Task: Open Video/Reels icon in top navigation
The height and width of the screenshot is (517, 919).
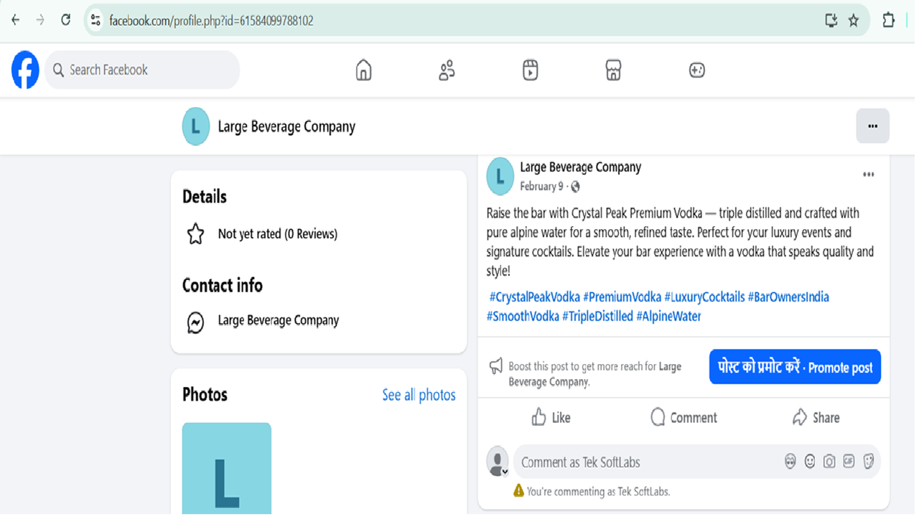Action: coord(531,70)
